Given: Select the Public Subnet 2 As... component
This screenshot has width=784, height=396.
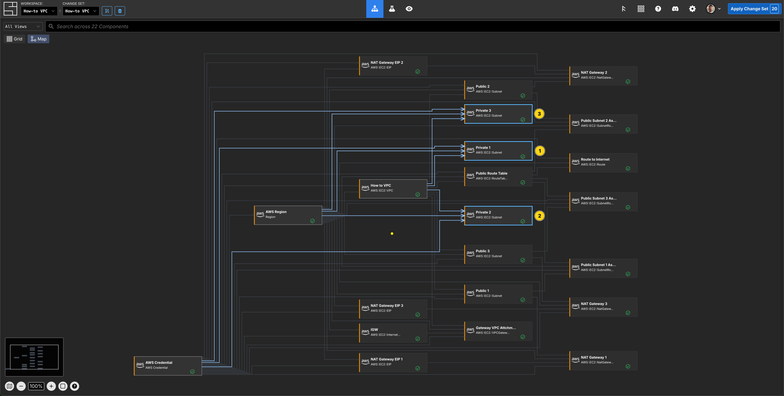Looking at the screenshot, I should (x=603, y=124).
